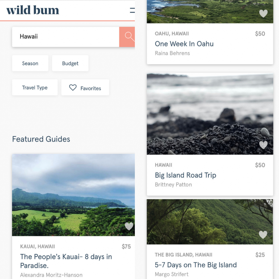Open the hamburger menu icon
Viewport: 279px width, 279px height.
[132, 10]
